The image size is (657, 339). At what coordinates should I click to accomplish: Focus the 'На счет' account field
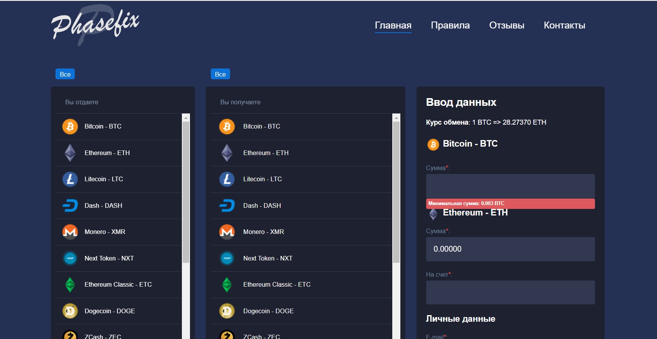click(510, 292)
